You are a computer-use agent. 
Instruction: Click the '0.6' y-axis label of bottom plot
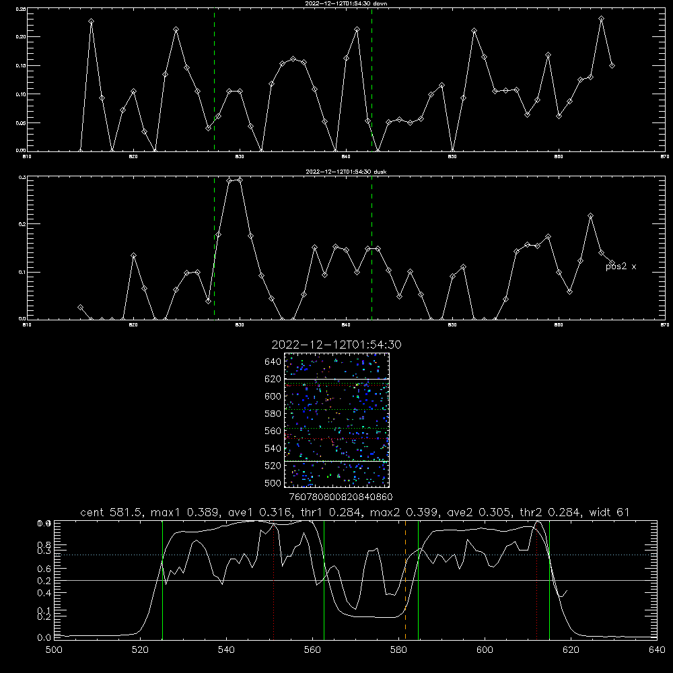pyautogui.click(x=44, y=568)
